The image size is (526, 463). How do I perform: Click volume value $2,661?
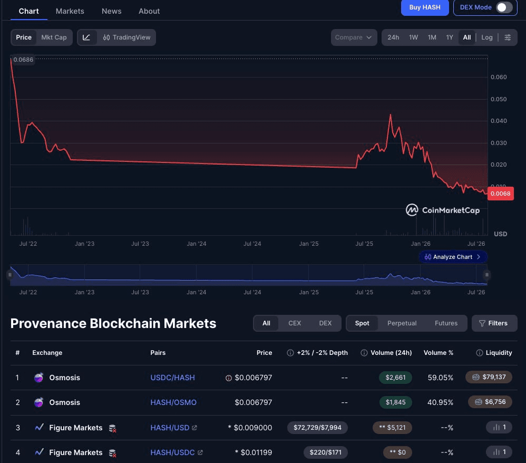pyautogui.click(x=395, y=378)
